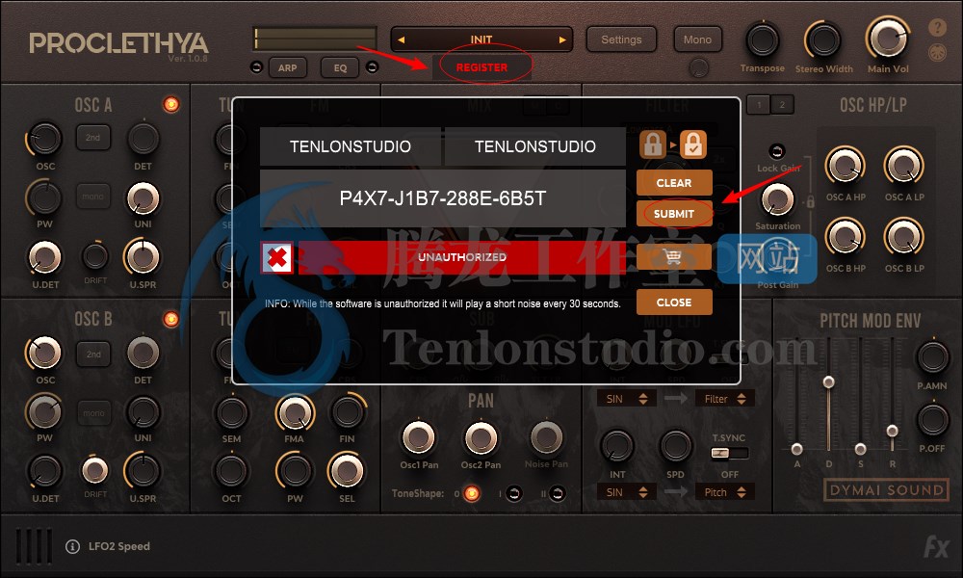This screenshot has height=578, width=963.
Task: Click the UNAUTHORIZED status bar
Action: 462,257
